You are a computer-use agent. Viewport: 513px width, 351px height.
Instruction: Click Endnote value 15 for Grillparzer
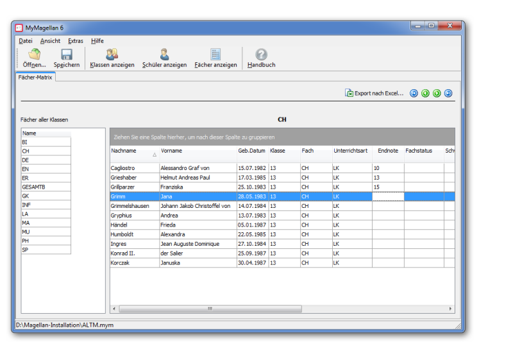coord(388,187)
